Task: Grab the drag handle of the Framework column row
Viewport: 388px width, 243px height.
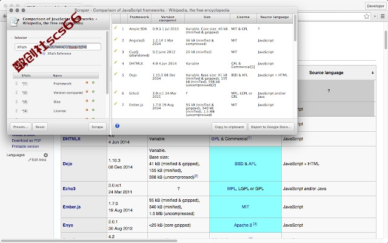Action: 16,84
